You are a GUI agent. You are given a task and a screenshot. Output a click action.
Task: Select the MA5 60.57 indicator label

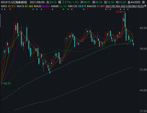[8, 6]
